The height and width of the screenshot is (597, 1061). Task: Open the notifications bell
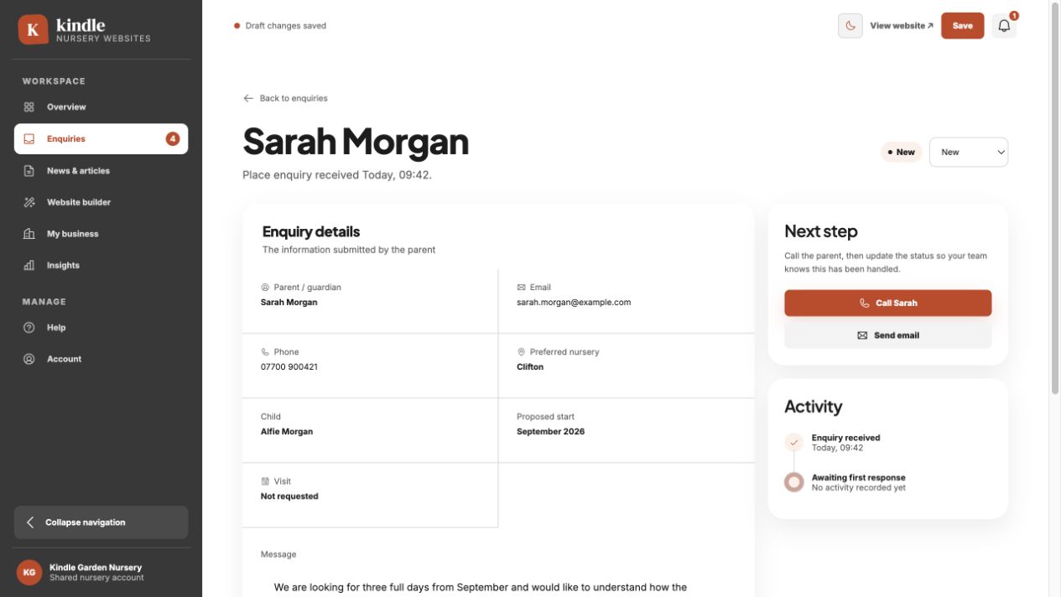tap(1004, 26)
